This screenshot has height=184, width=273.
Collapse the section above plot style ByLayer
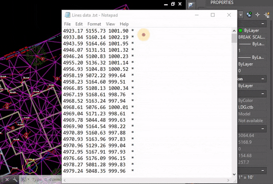263,79
